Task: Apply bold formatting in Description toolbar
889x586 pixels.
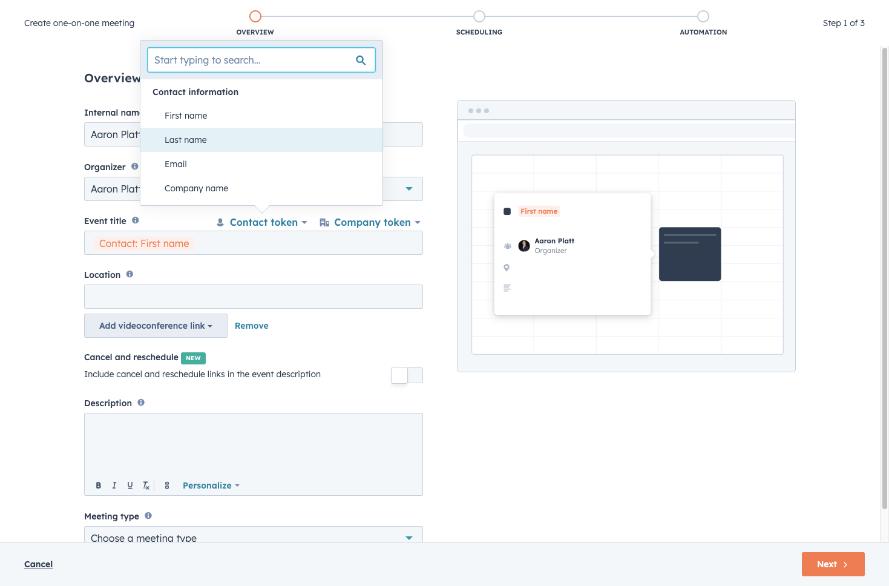Action: click(x=99, y=486)
